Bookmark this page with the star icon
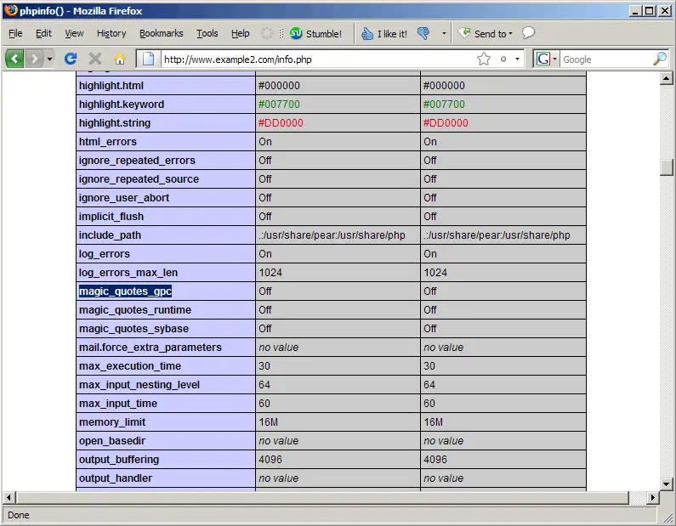This screenshot has height=526, width=676. point(484,59)
